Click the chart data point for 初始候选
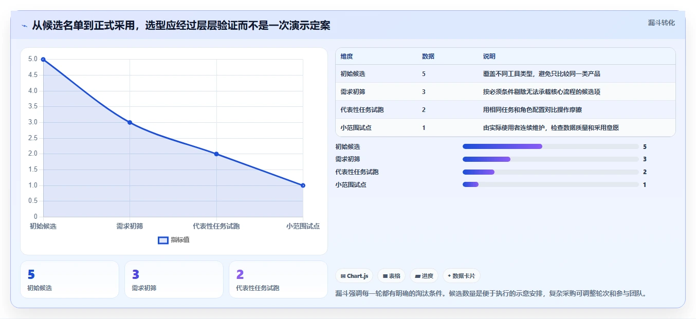The image size is (696, 319). pos(43,60)
